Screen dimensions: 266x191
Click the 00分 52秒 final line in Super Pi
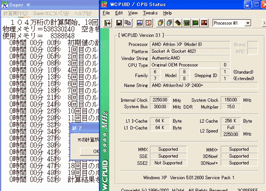click(54, 180)
